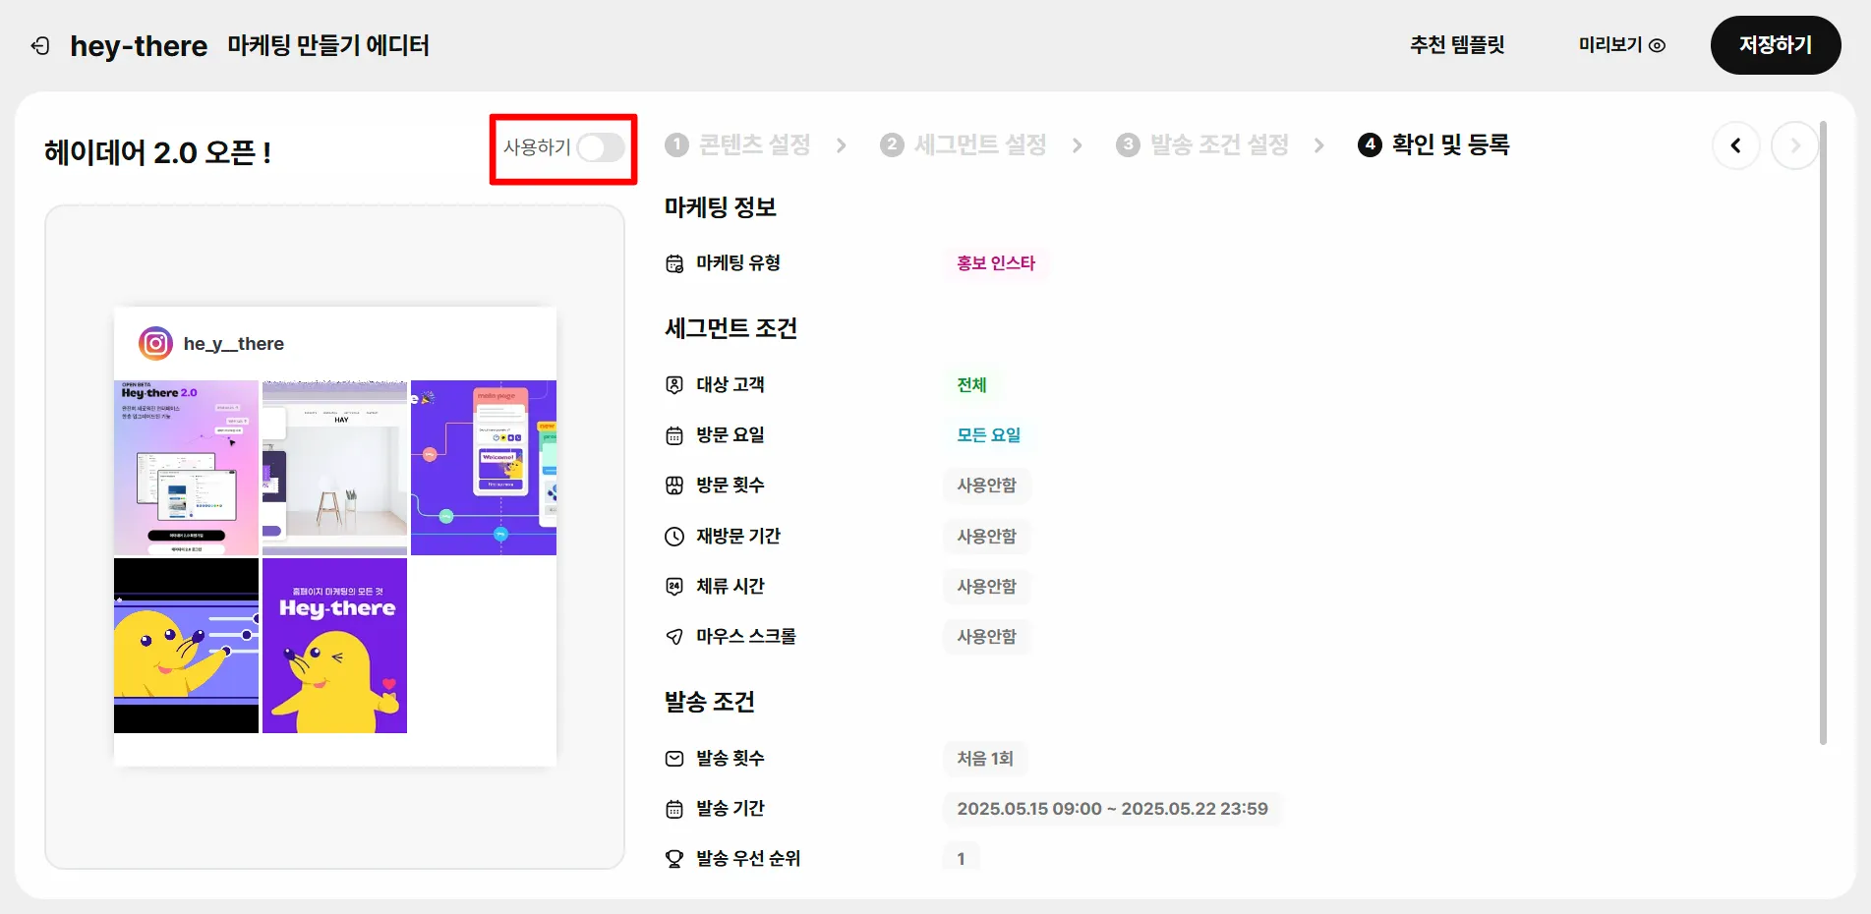The width and height of the screenshot is (1871, 914).
Task: Open step 1 콘텐츠 설정
Action: pyautogui.click(x=737, y=145)
